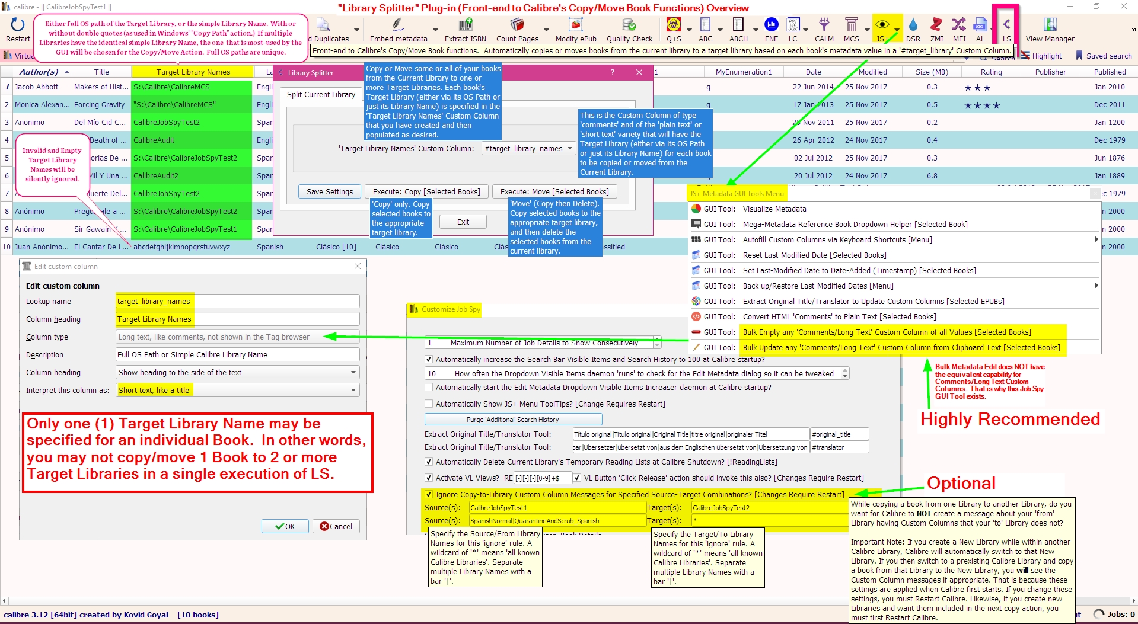Click 'Execute: Copy [Selected Books]' button

click(426, 192)
